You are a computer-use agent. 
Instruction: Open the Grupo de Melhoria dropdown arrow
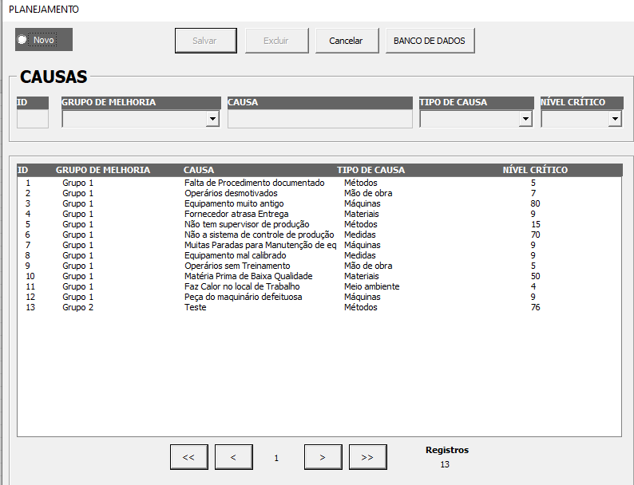pyautogui.click(x=212, y=119)
